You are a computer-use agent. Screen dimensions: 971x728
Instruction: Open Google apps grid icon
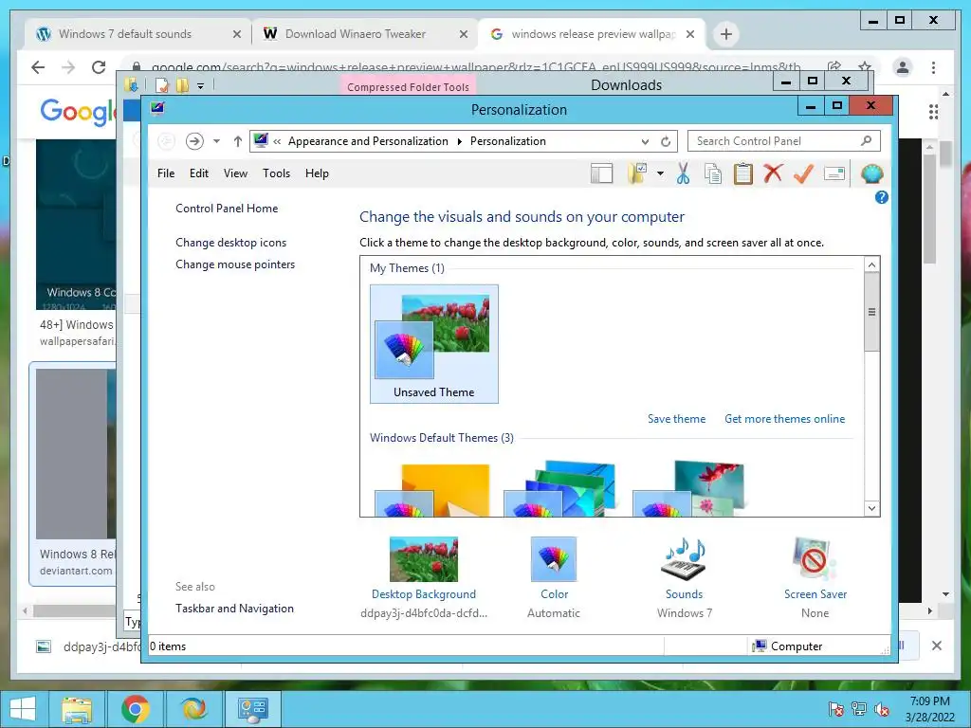pyautogui.click(x=933, y=112)
